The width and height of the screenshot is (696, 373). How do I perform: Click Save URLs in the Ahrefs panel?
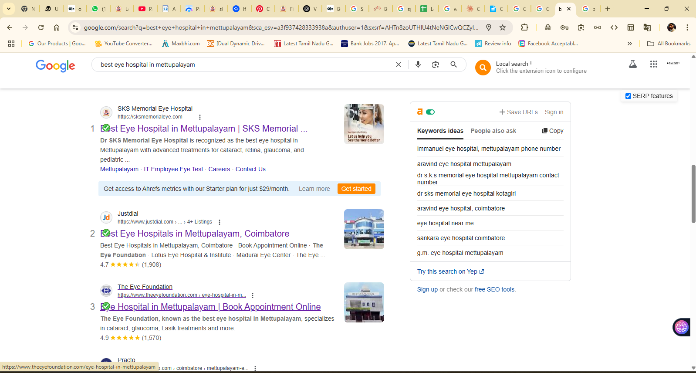(518, 112)
